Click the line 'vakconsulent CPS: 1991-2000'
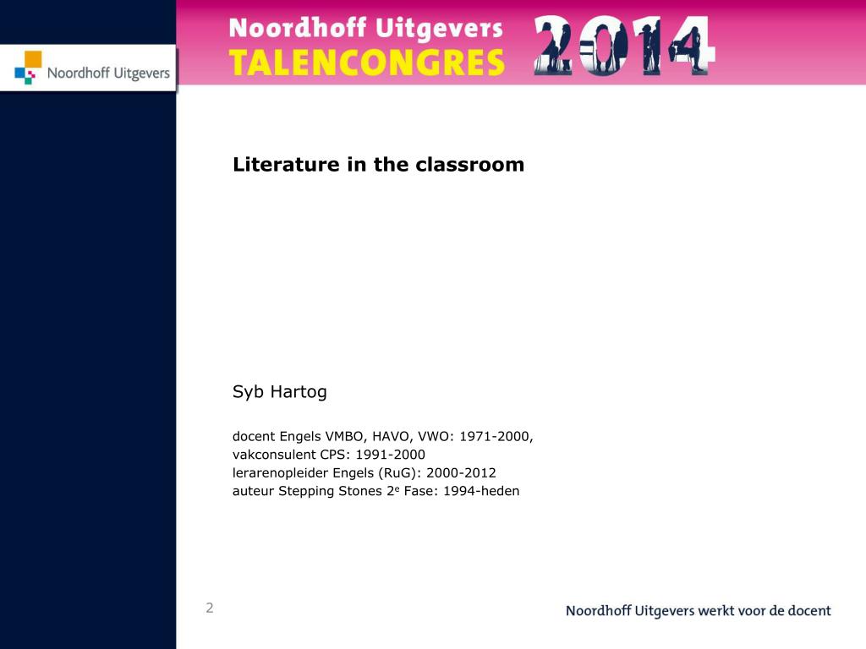Screen dimensions: 866x649 coord(329,455)
